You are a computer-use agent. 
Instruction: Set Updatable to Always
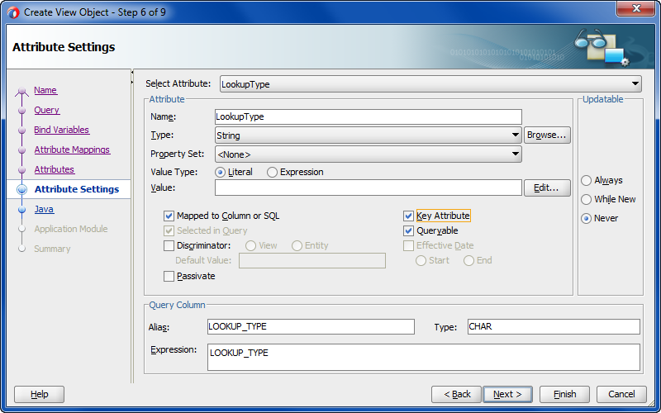click(x=586, y=181)
